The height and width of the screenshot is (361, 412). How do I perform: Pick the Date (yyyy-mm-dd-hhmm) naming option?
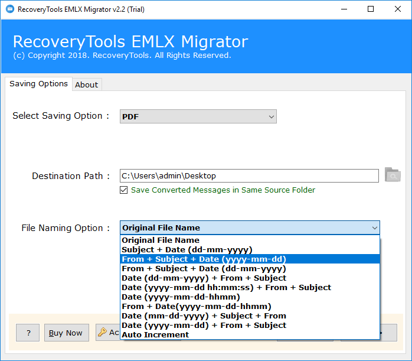click(250, 297)
